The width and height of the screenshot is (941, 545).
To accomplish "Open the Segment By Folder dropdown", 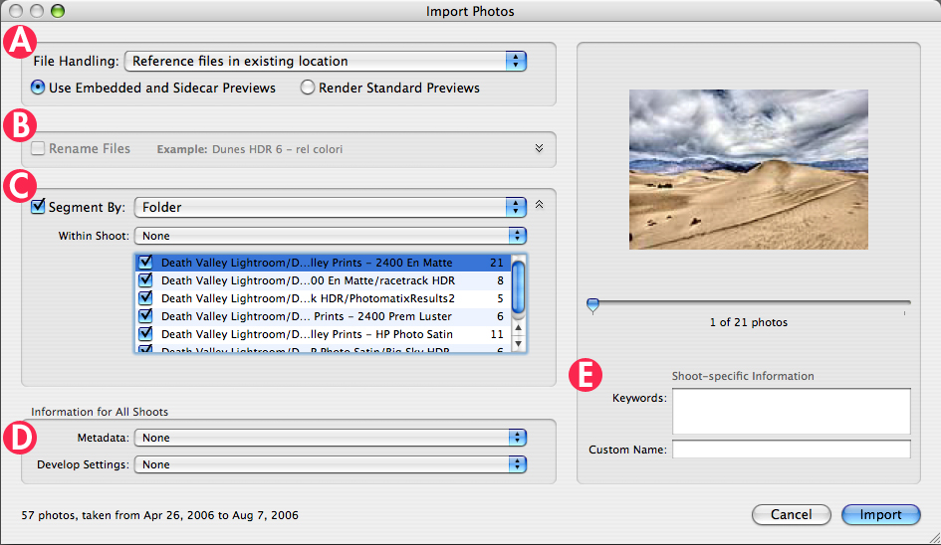I will (x=330, y=208).
